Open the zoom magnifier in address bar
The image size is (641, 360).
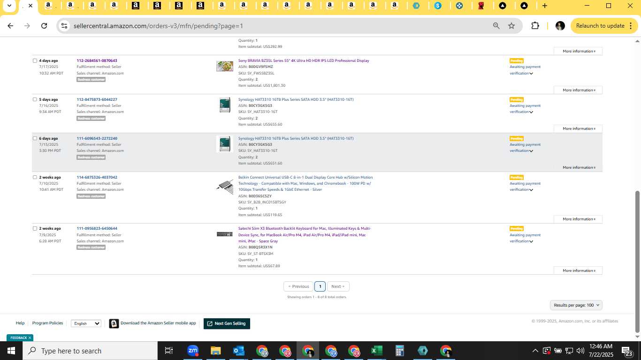point(496,26)
